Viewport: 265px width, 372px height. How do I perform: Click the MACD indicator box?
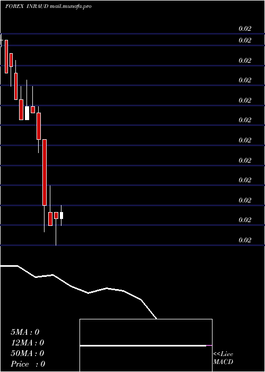click(x=146, y=345)
